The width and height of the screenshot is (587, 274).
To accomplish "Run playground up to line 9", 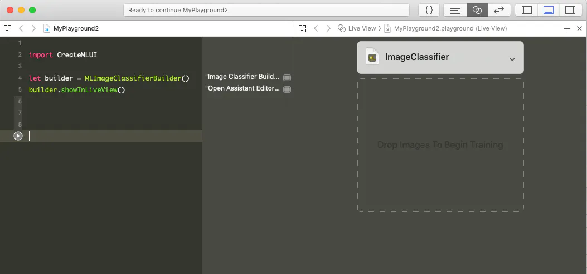I will [18, 136].
